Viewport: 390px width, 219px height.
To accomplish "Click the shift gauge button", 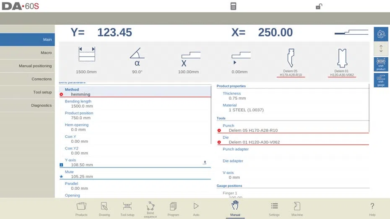I will pyautogui.click(x=381, y=80).
